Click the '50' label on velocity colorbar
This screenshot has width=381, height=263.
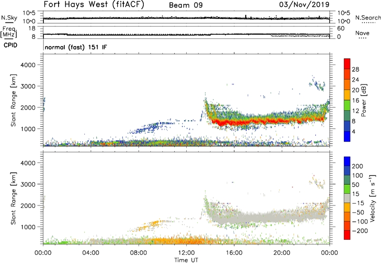click(x=355, y=185)
